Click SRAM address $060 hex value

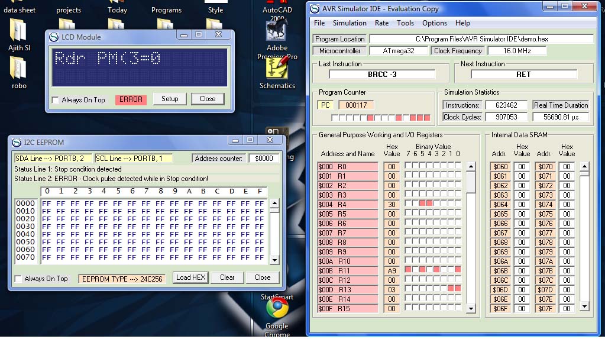point(522,167)
